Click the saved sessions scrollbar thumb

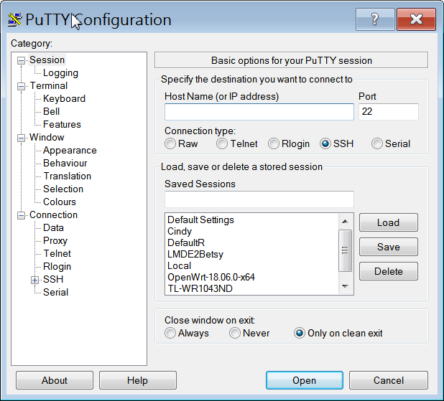pyautogui.click(x=345, y=250)
